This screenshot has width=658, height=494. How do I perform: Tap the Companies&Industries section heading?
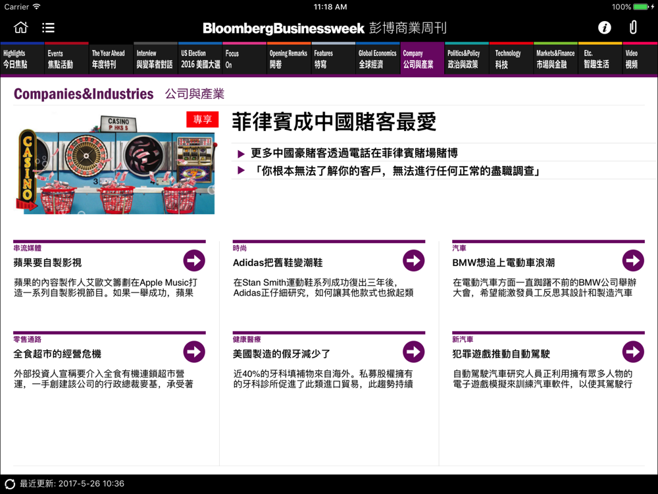point(84,94)
